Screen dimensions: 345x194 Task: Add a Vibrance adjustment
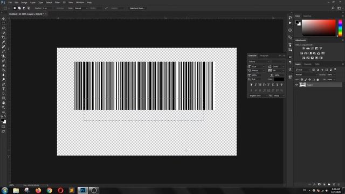tap(321, 48)
